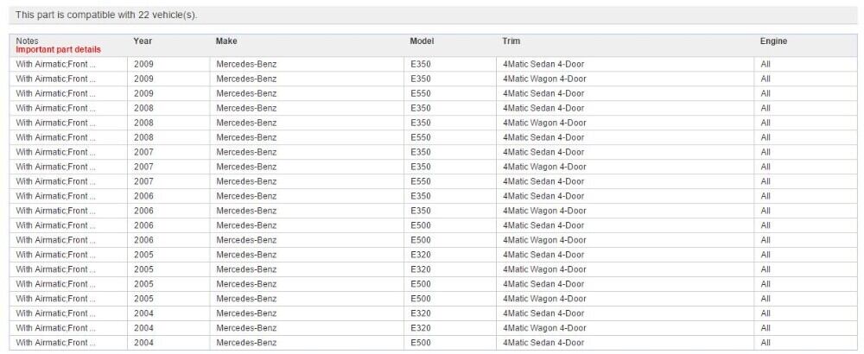Click the Make column header
The image size is (864, 354).
point(226,41)
